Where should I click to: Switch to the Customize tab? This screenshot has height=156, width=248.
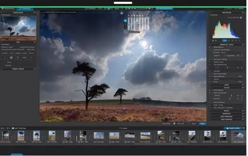click(x=25, y=9)
